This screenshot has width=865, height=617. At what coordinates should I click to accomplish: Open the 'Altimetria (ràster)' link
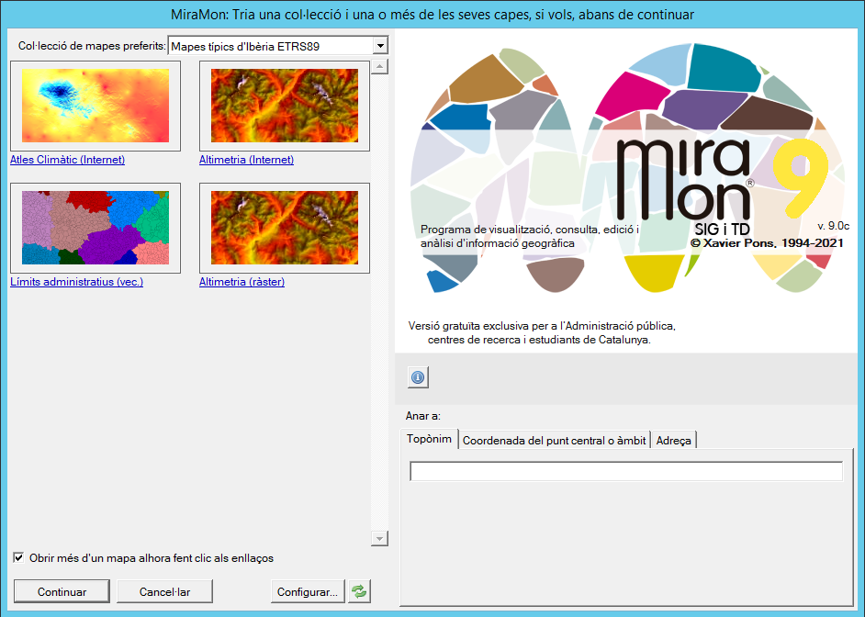[242, 282]
